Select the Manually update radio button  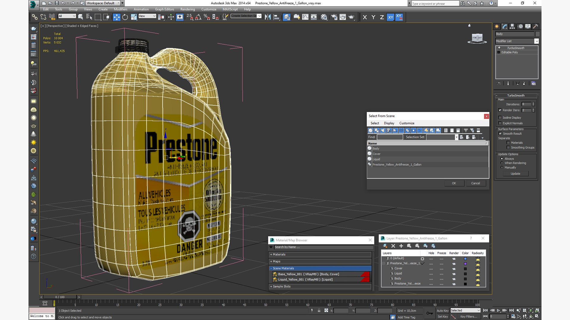pos(502,167)
